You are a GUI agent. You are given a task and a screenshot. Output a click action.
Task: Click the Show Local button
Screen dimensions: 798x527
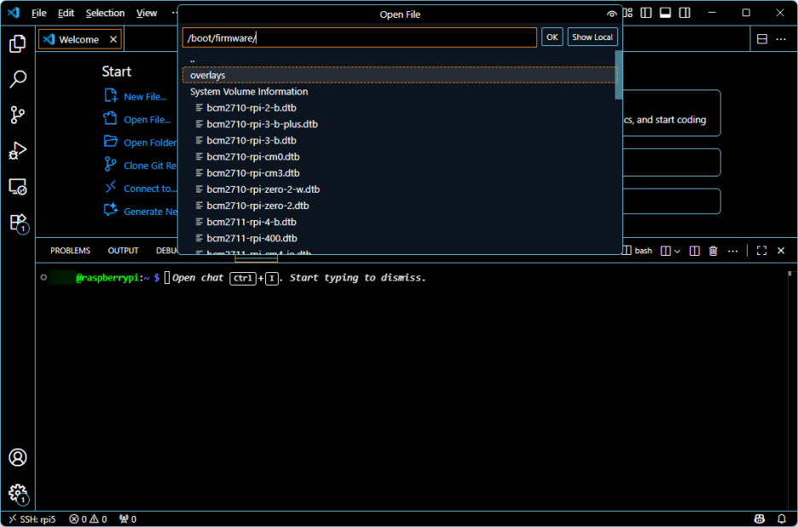tap(593, 38)
